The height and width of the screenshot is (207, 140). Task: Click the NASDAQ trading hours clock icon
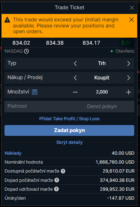(26, 51)
